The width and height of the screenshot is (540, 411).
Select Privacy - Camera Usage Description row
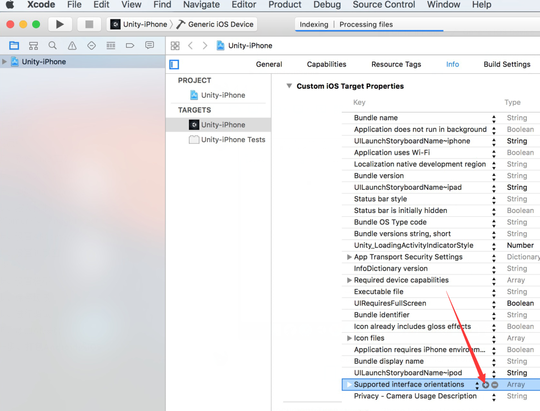tap(441, 396)
